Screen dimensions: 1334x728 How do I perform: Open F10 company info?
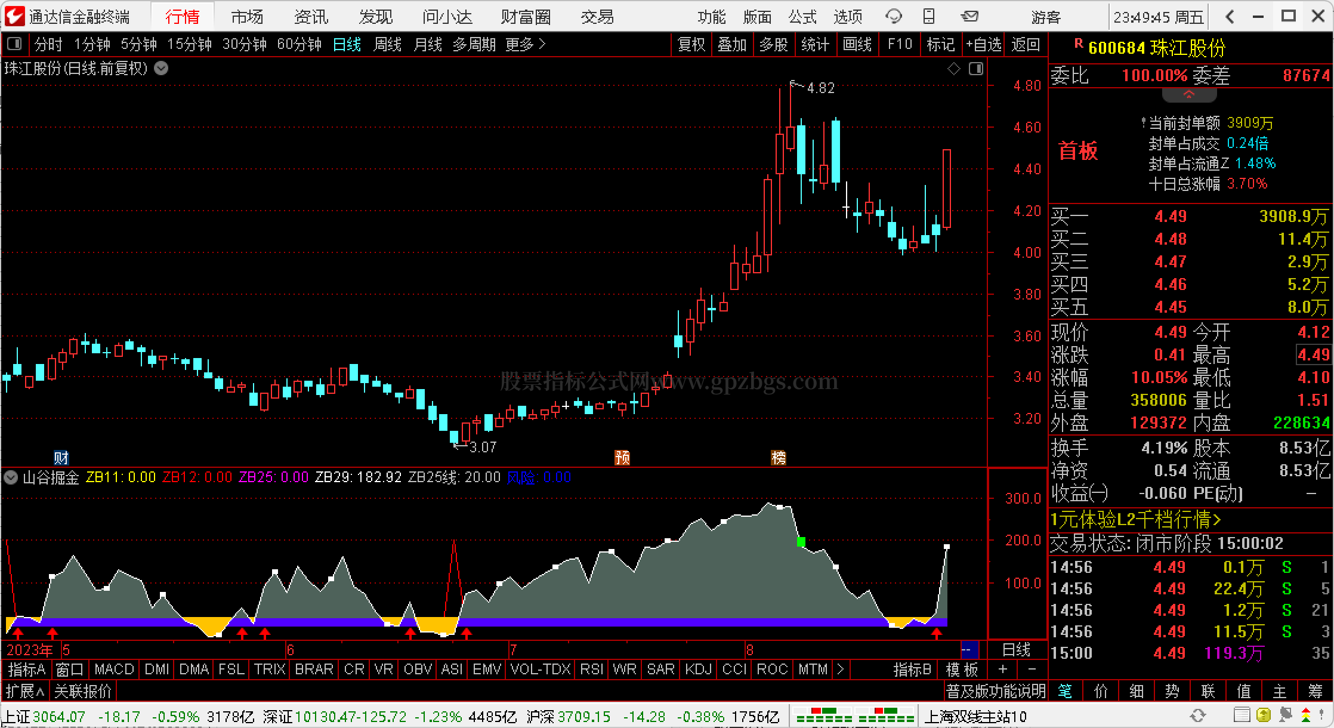(900, 44)
